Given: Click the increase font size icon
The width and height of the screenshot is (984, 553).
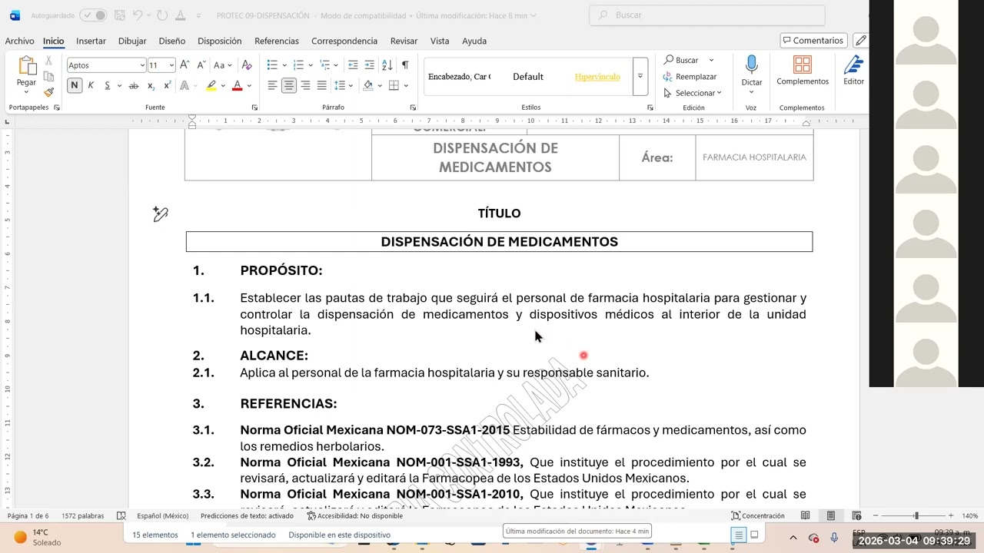Looking at the screenshot, I should [184, 65].
